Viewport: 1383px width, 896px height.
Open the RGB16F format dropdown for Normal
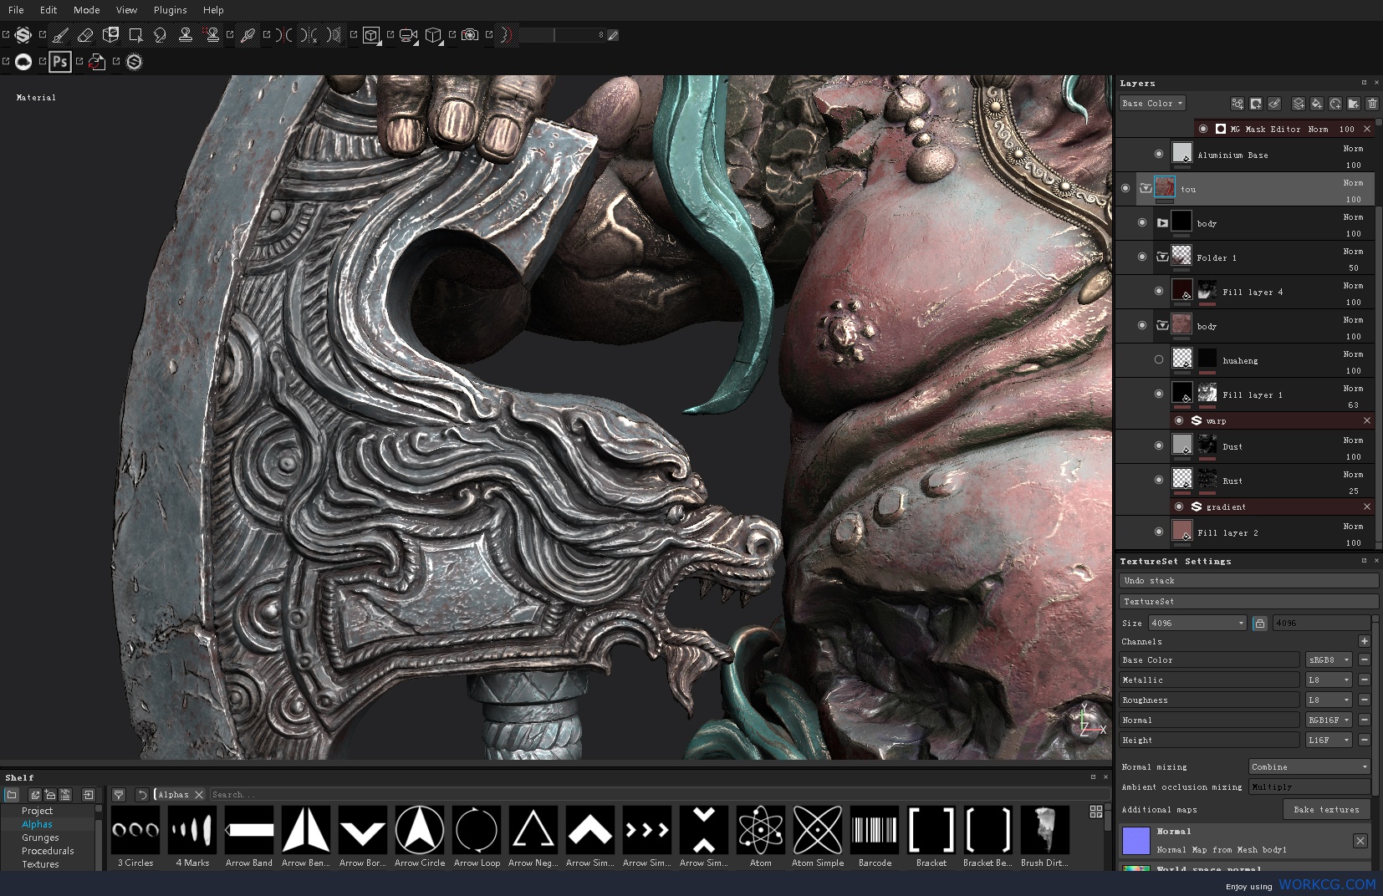tap(1329, 720)
